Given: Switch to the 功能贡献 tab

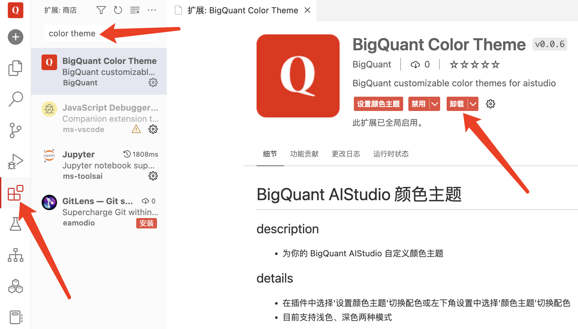Looking at the screenshot, I should [304, 154].
